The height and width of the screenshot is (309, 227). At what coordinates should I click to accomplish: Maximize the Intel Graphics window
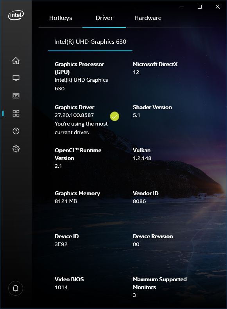tap(199, 7)
